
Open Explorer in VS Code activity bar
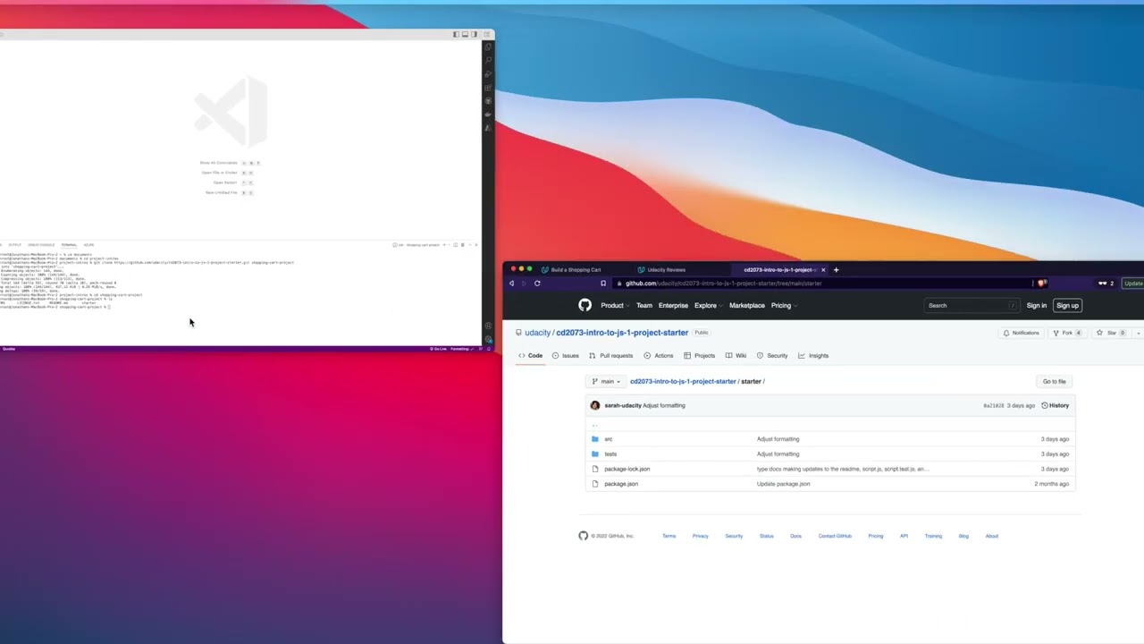[x=488, y=47]
